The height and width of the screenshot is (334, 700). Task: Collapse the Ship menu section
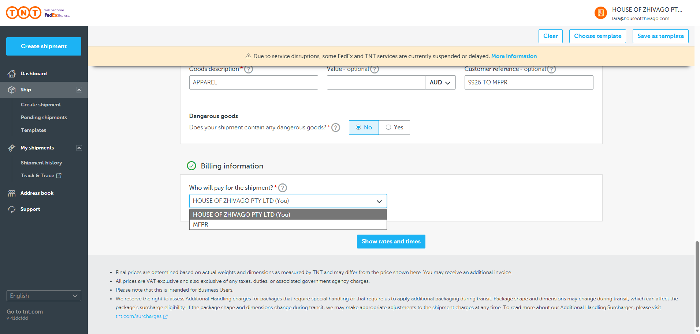[79, 90]
